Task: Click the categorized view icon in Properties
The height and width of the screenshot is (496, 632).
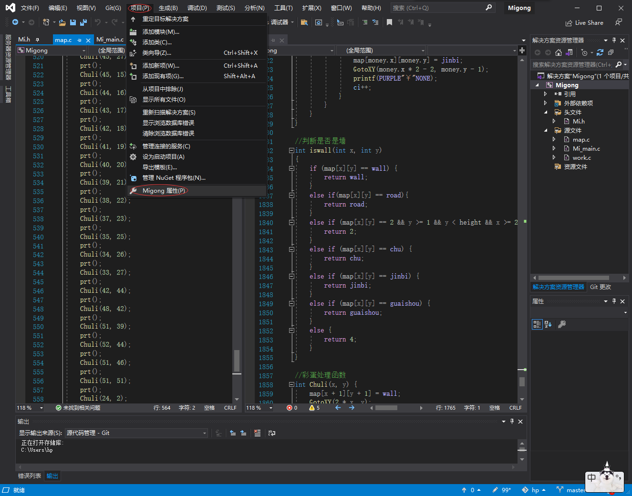Action: 537,324
